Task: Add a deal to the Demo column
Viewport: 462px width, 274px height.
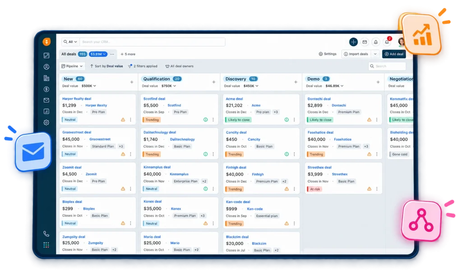Action: tap(378, 82)
